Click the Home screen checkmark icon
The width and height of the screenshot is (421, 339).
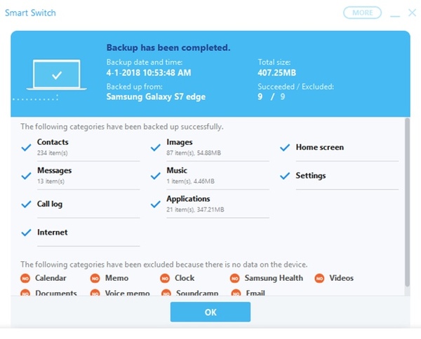coord(285,147)
